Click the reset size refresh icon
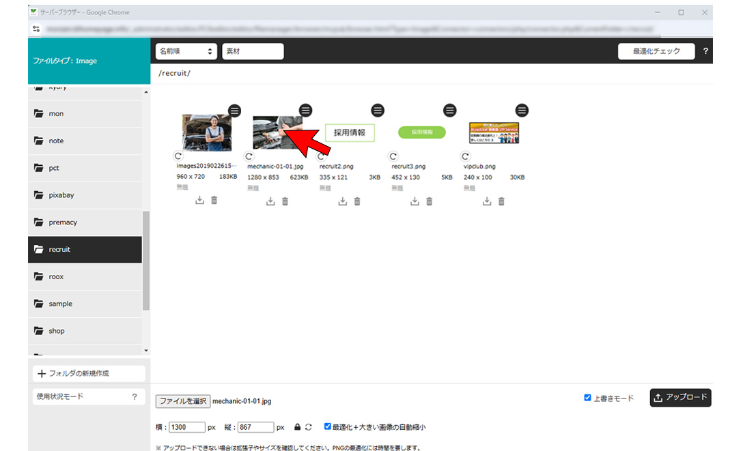Screen dimensions: 743x451 [x=309, y=427]
